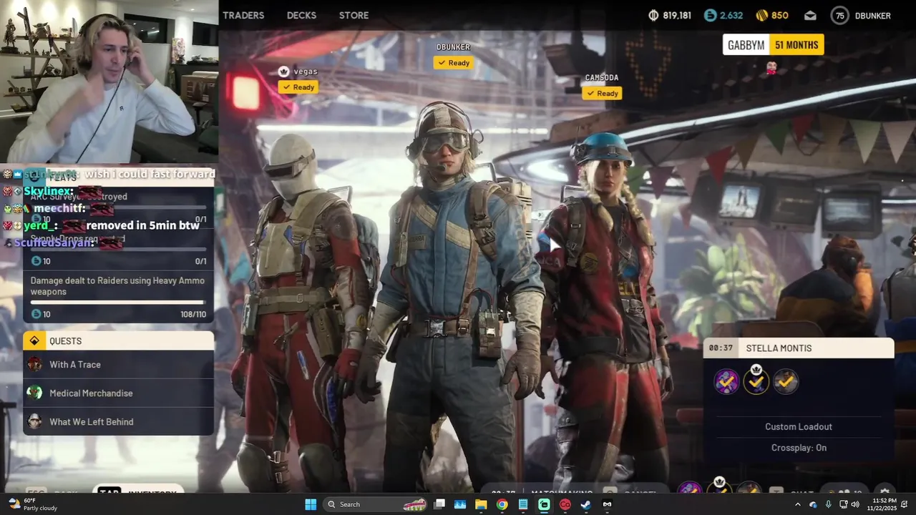
Task: Click the QUESTS header icon
Action: pos(34,341)
